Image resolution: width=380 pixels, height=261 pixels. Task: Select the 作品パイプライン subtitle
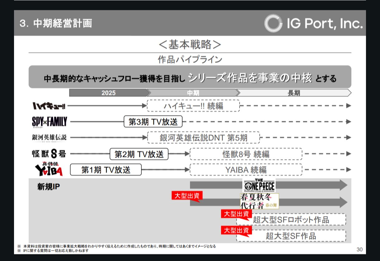(190, 60)
